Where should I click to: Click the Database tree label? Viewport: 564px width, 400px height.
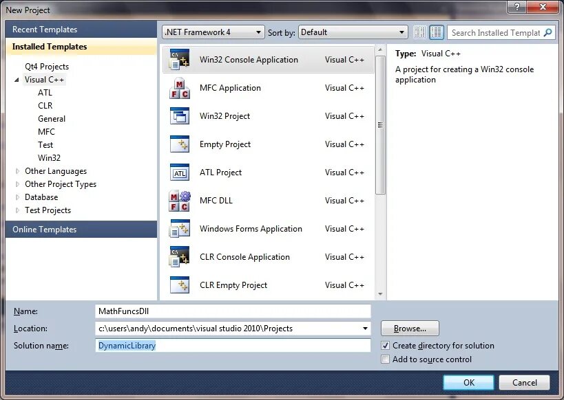point(41,197)
